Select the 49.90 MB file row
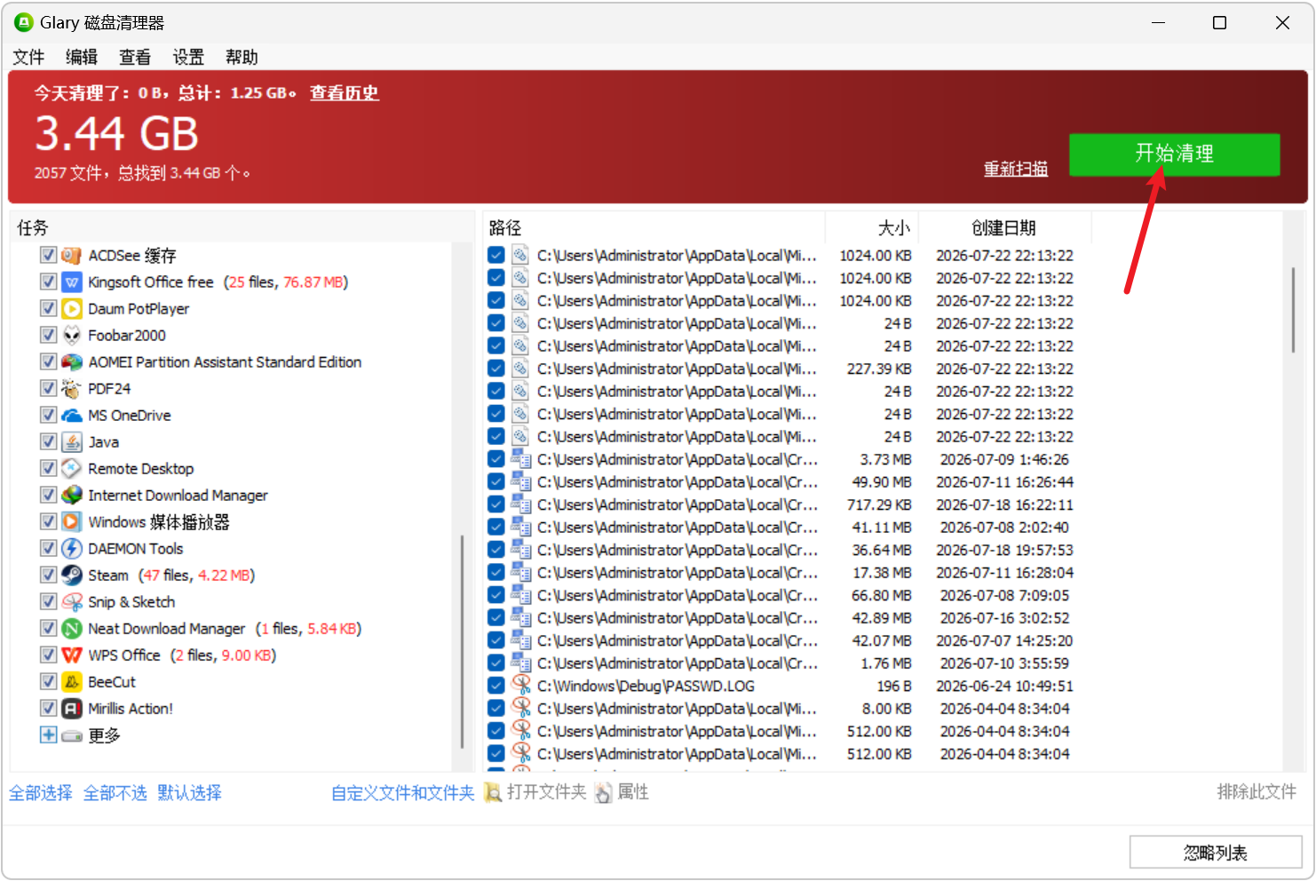The image size is (1316, 881). (787, 482)
